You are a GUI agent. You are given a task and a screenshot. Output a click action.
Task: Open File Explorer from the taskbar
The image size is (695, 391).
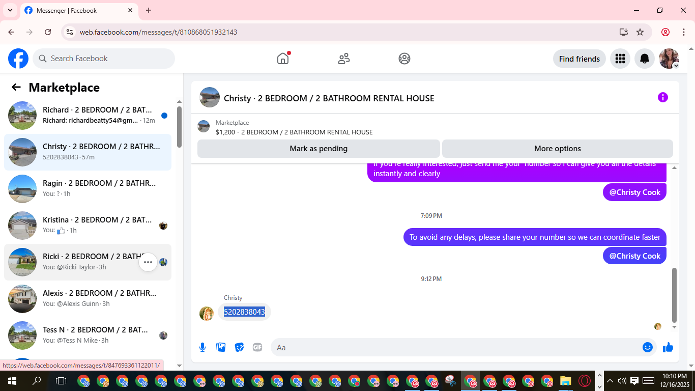pos(566,381)
